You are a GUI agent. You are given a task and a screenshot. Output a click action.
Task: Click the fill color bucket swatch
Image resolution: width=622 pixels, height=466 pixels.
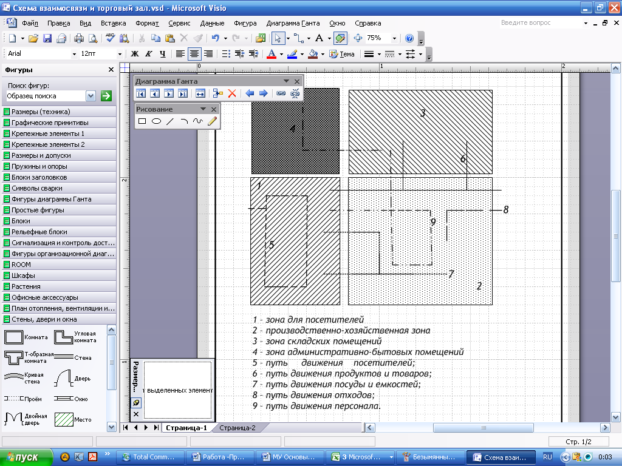click(313, 54)
